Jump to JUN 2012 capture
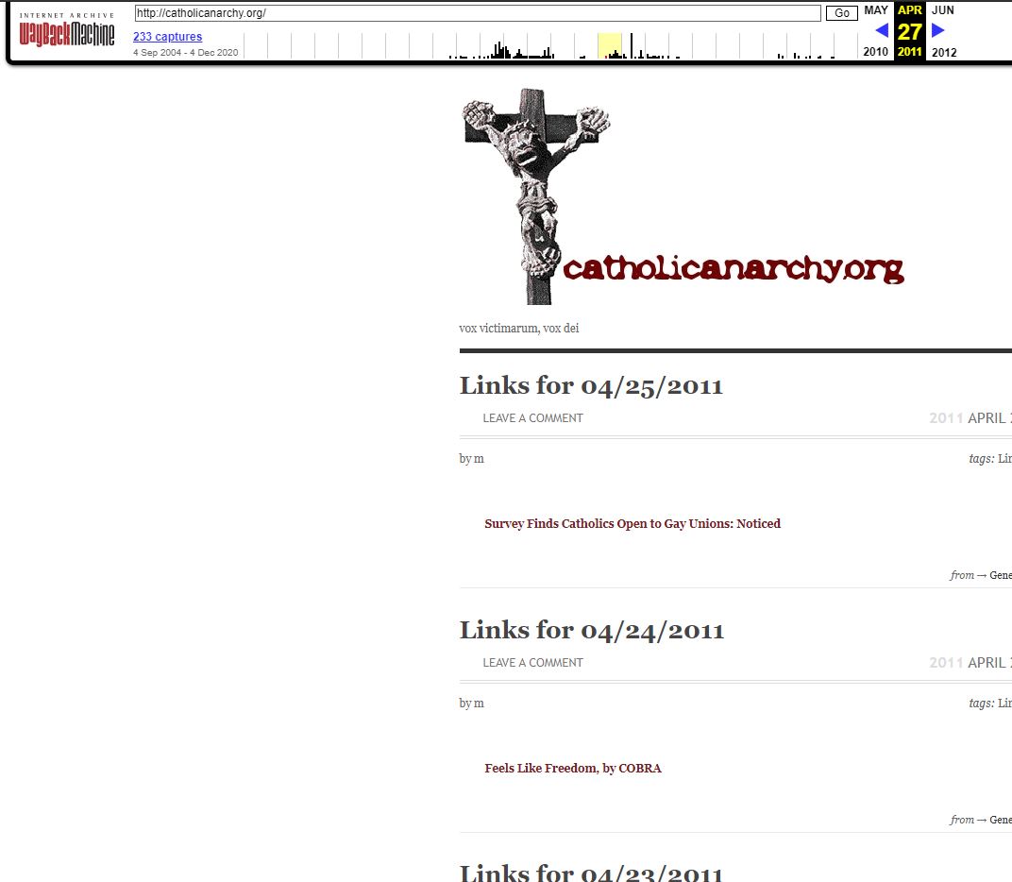The width and height of the screenshot is (1012, 882). tap(943, 10)
